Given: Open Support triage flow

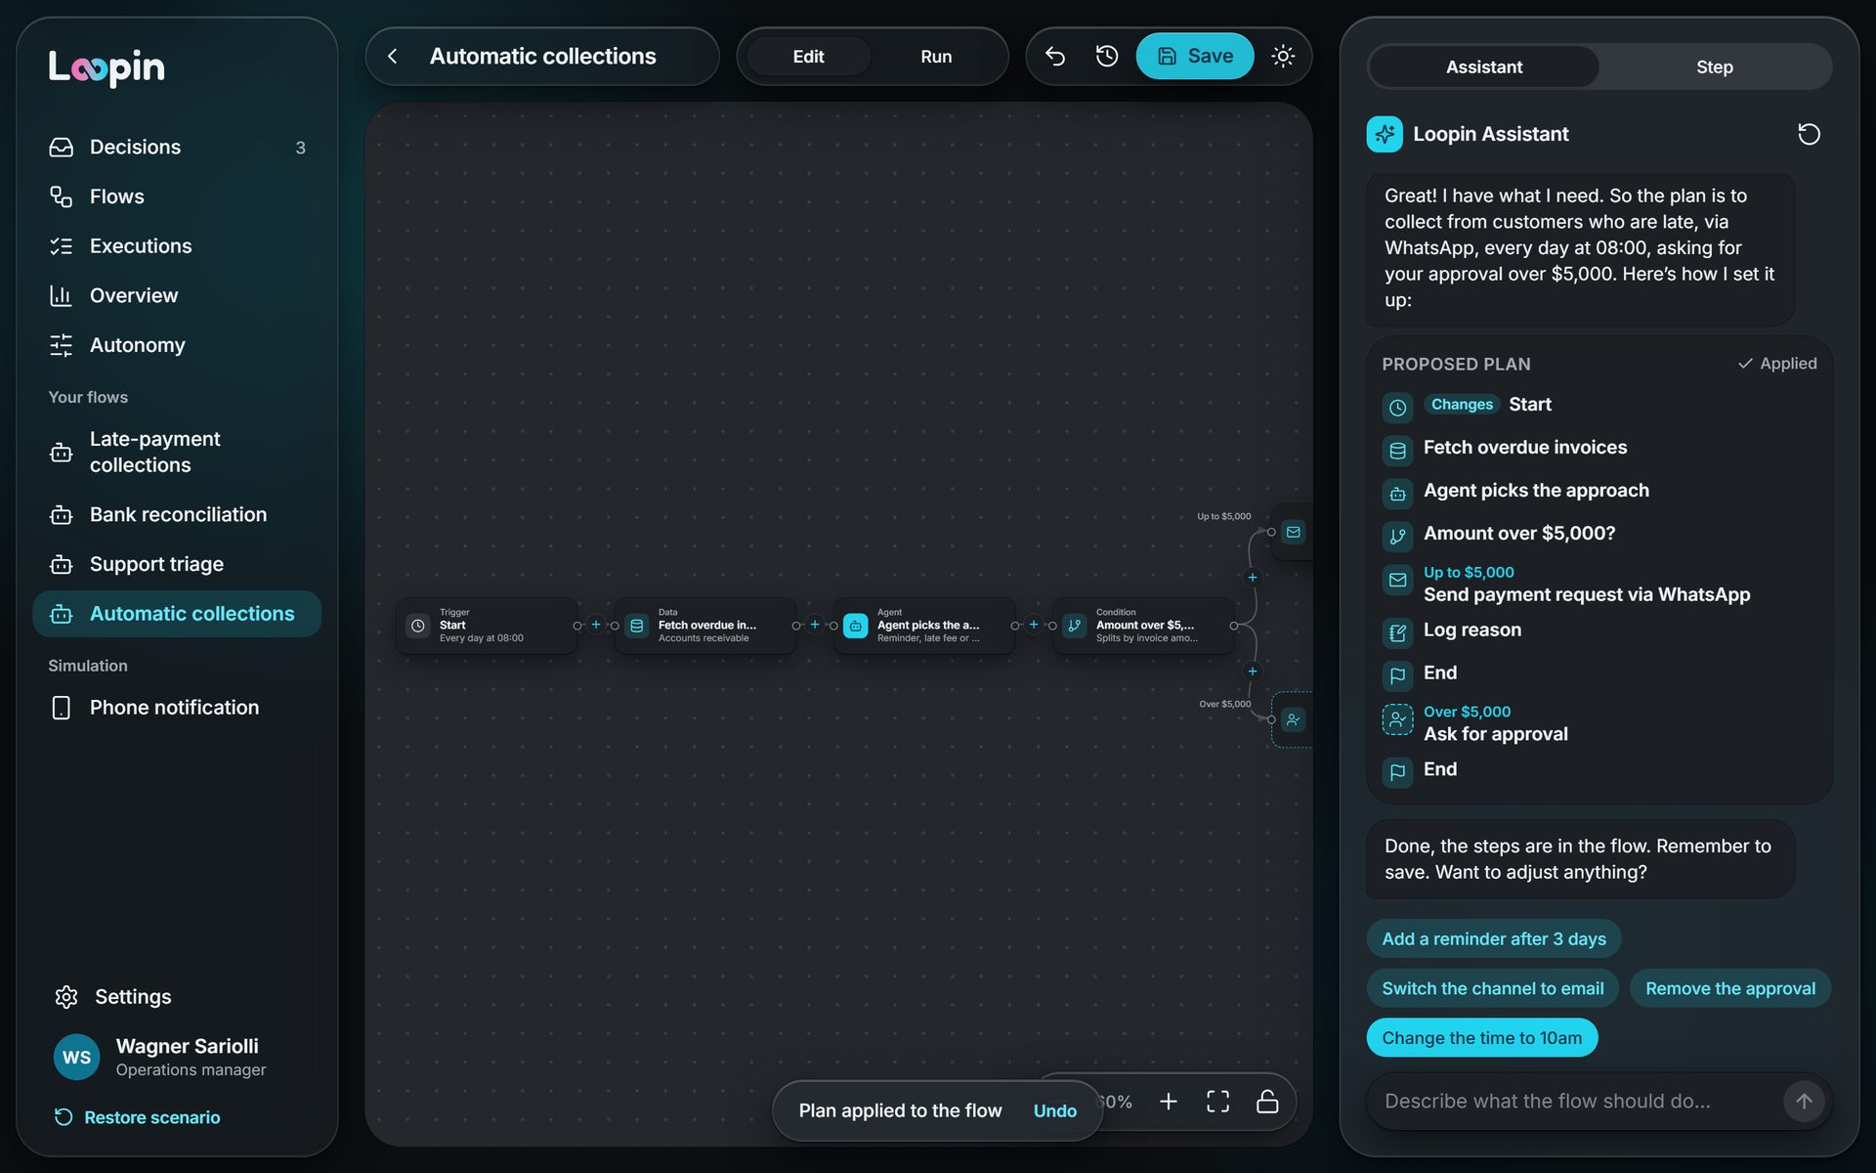Looking at the screenshot, I should [177, 564].
